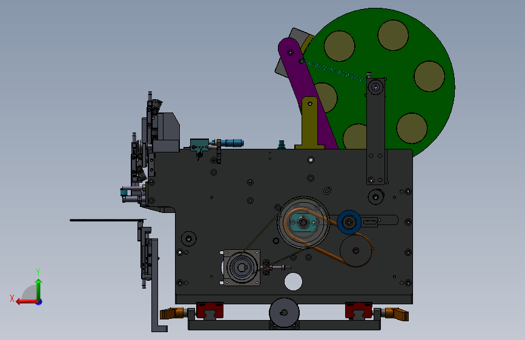Screen dimensions: 525x340
Task: Select the bottom center handwheel
Action: [284, 313]
